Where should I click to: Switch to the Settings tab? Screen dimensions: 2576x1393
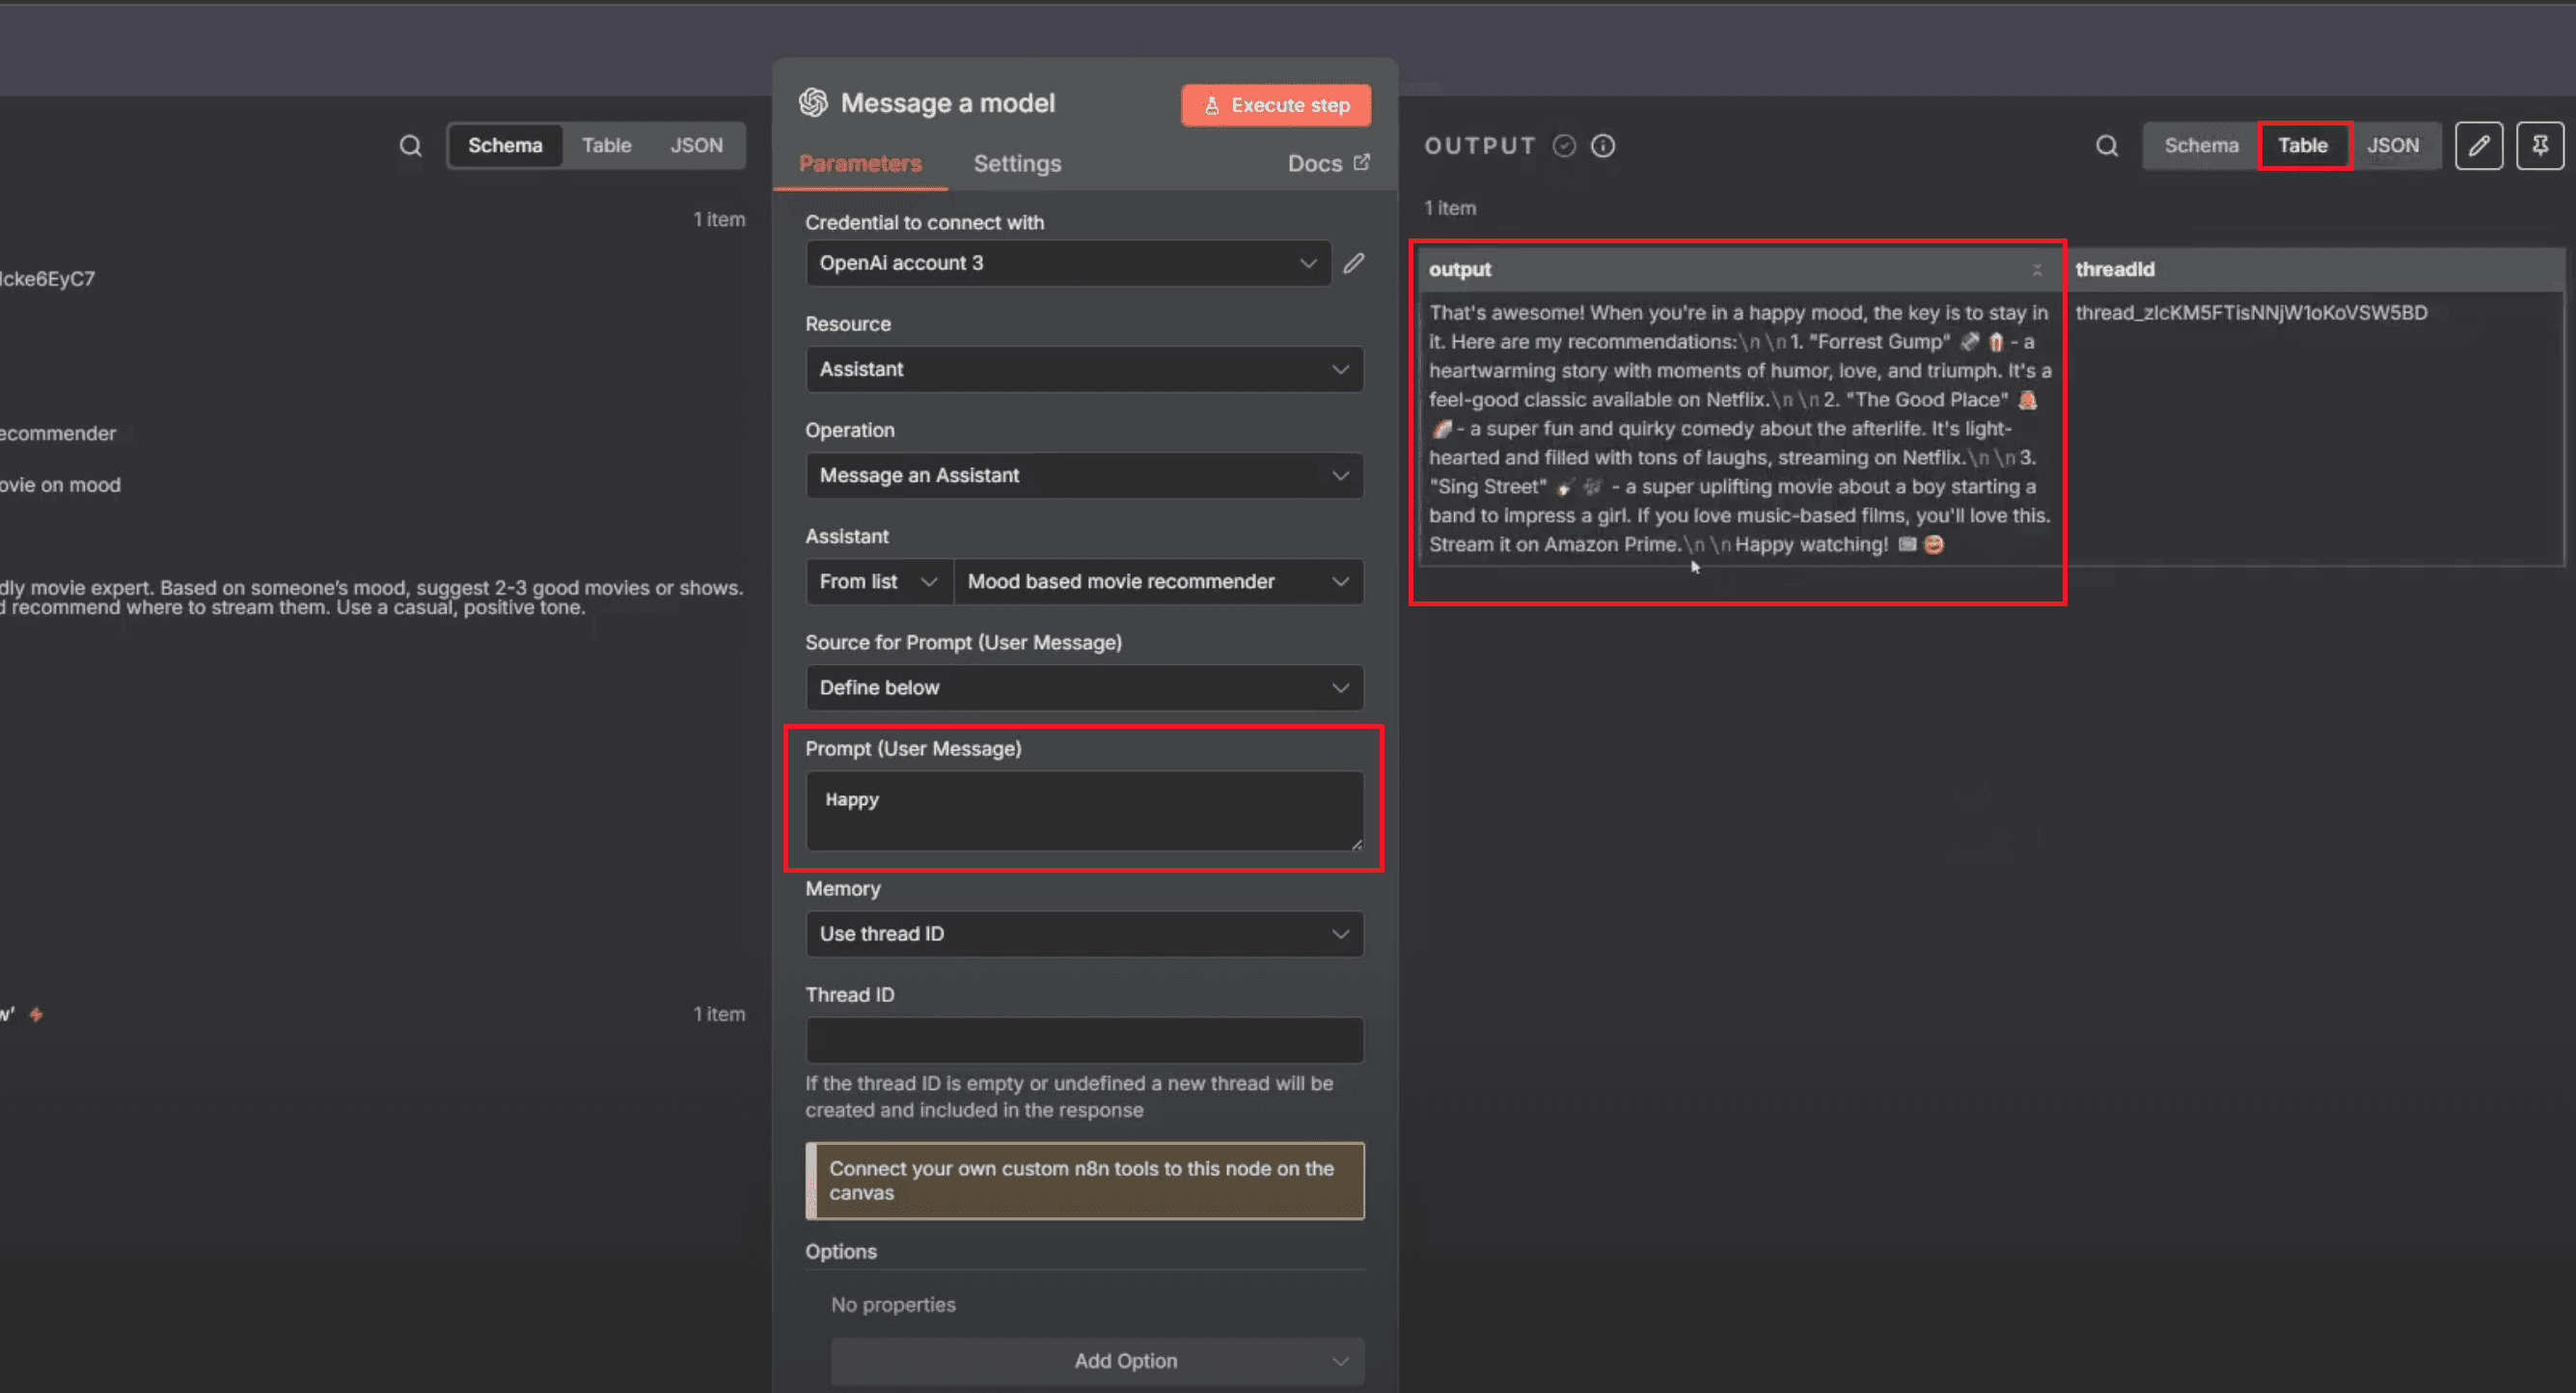click(x=1016, y=163)
